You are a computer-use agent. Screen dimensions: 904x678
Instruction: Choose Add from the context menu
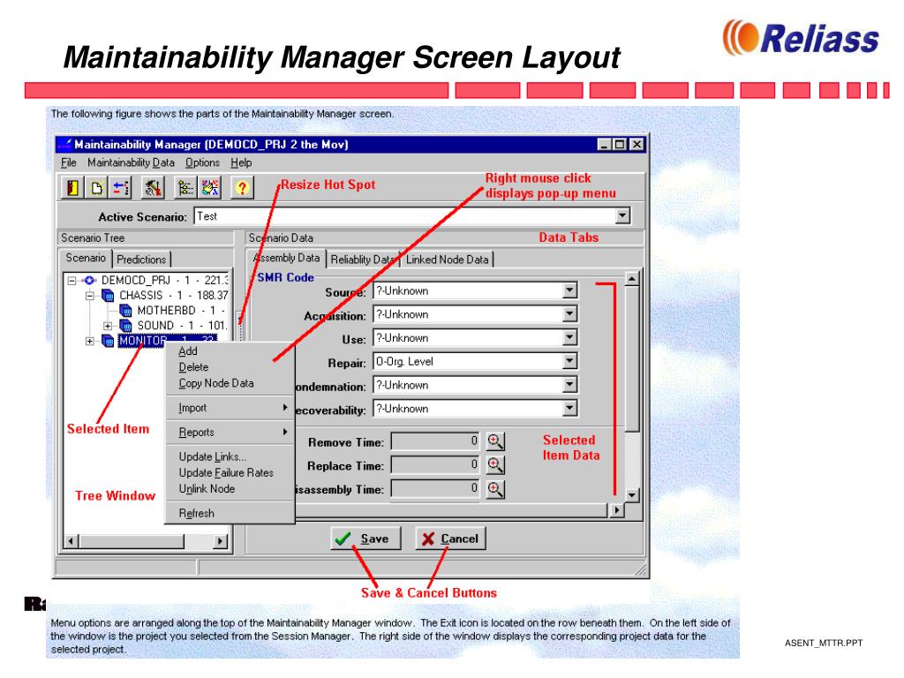click(x=230, y=351)
